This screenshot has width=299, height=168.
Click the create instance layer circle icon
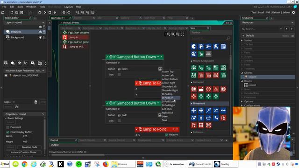[13, 63]
